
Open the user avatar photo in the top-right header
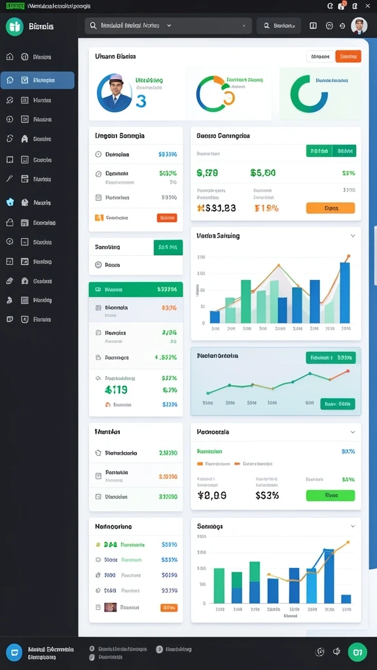click(x=359, y=26)
